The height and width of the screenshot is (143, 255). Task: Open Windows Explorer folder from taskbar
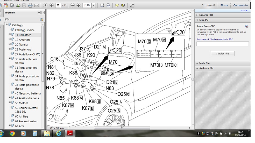tap(47, 133)
